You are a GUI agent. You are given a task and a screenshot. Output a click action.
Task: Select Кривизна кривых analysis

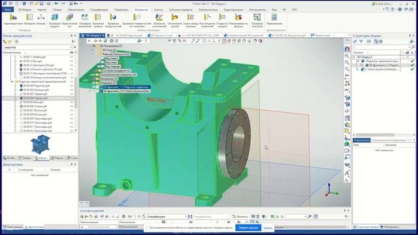click(98, 20)
